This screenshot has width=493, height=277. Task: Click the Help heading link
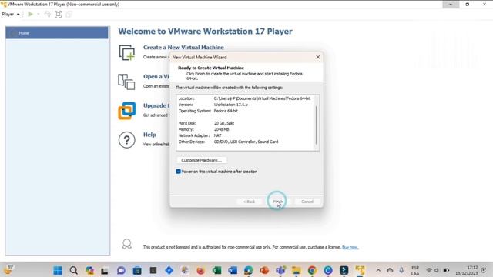[x=149, y=135]
